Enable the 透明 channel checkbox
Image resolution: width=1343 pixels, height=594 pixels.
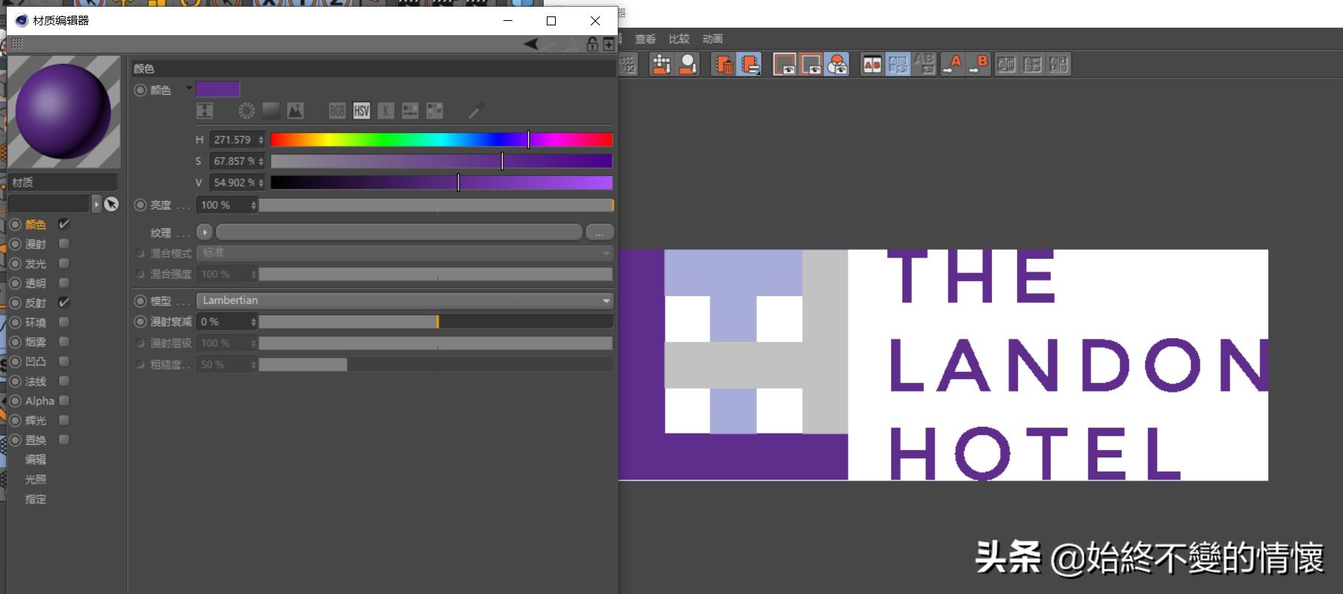coord(64,283)
